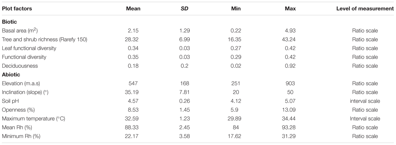Click the Max column header

[x=290, y=9]
